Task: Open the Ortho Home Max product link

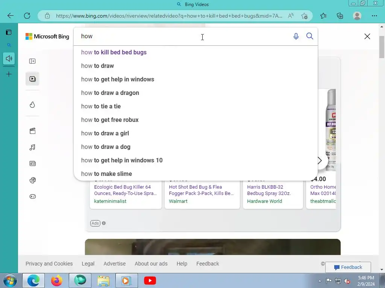Action: (323, 190)
